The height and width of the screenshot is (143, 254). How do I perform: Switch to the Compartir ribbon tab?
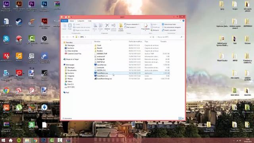point(81,21)
